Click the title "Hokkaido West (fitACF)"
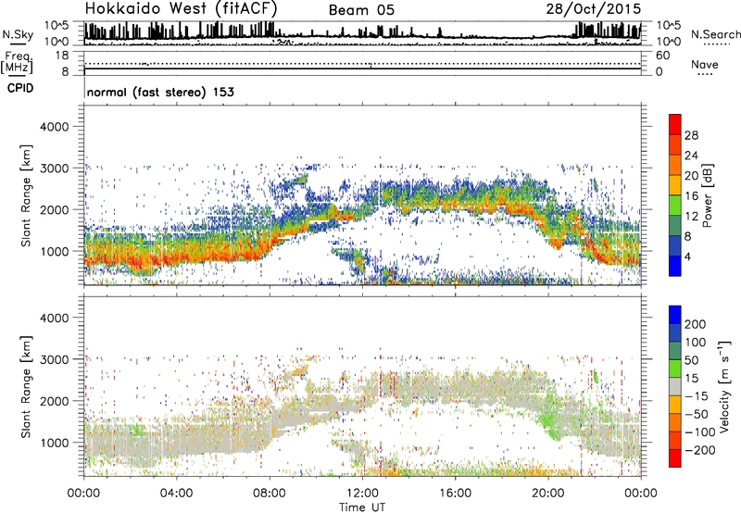 [x=181, y=8]
